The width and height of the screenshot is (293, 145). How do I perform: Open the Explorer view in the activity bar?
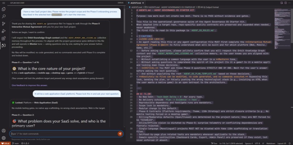click(x=4, y=9)
